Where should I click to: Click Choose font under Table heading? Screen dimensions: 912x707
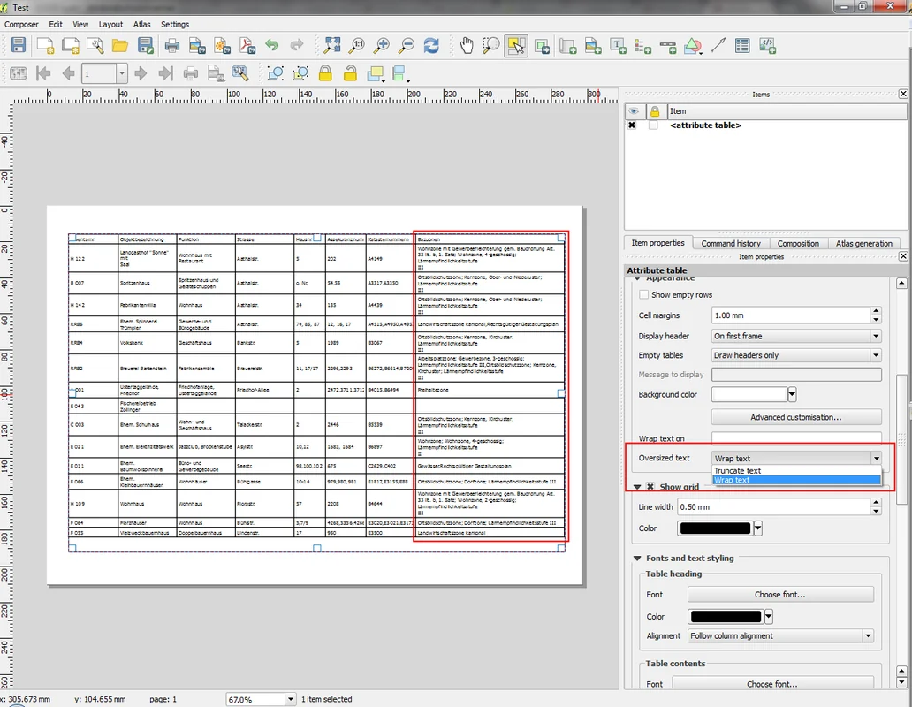pyautogui.click(x=779, y=595)
